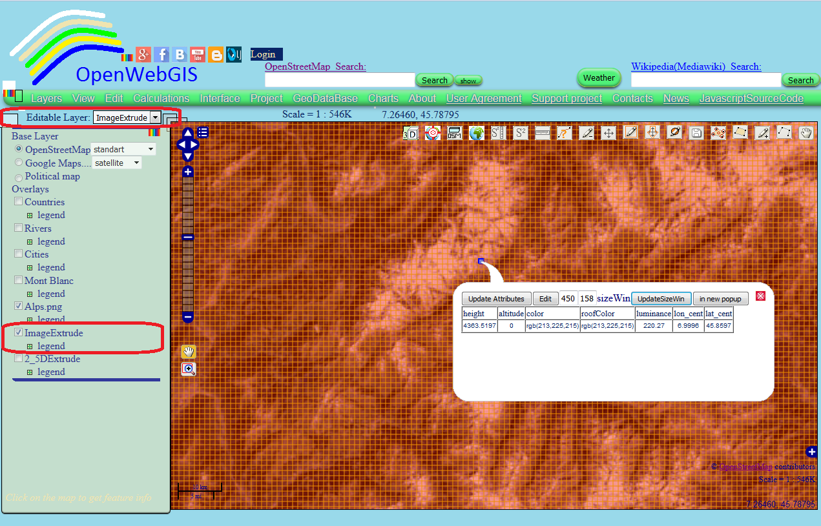Click the UpdateSizeWin button
The width and height of the screenshot is (821, 526).
click(x=661, y=299)
